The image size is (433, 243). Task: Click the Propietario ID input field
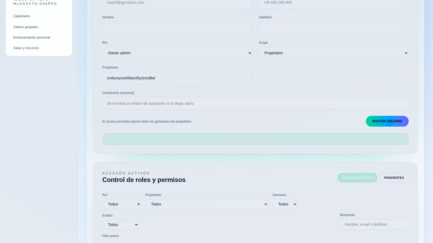click(177, 78)
